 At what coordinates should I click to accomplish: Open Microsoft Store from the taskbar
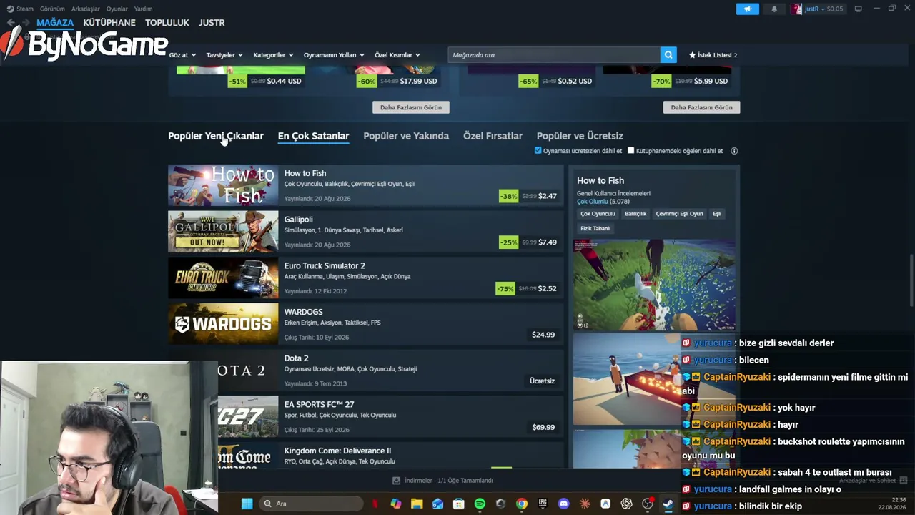point(459,504)
